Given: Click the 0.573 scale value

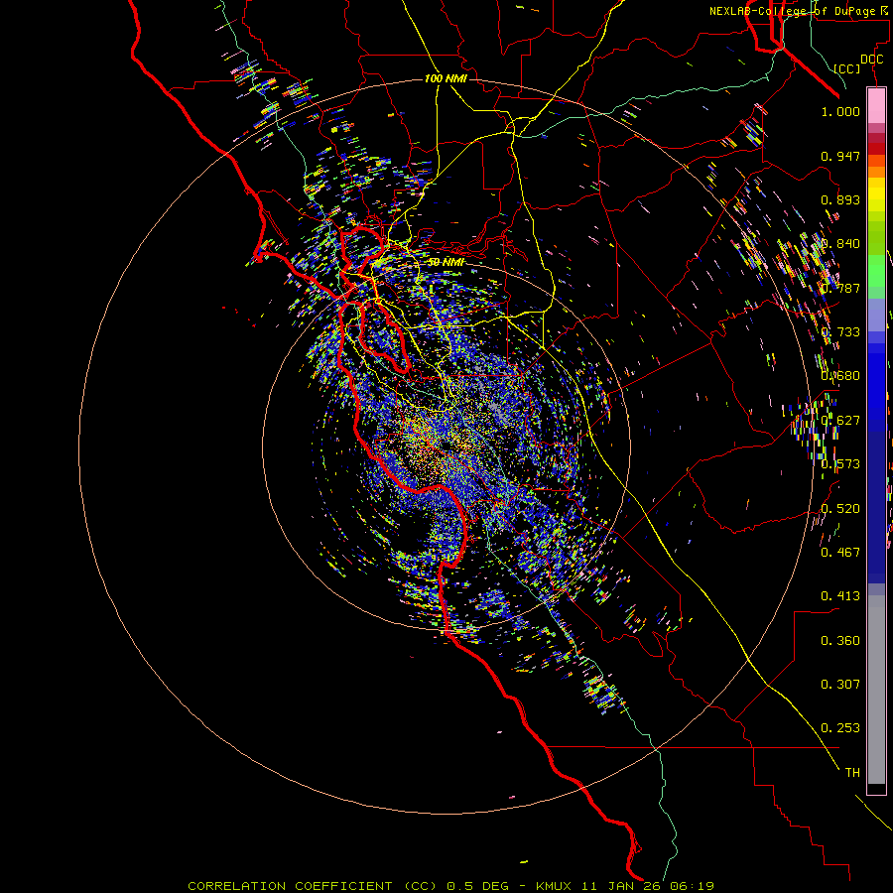Looking at the screenshot, I should (840, 464).
